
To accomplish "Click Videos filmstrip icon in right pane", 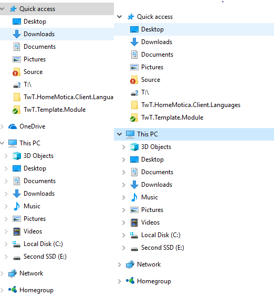I will pyautogui.click(x=134, y=222).
